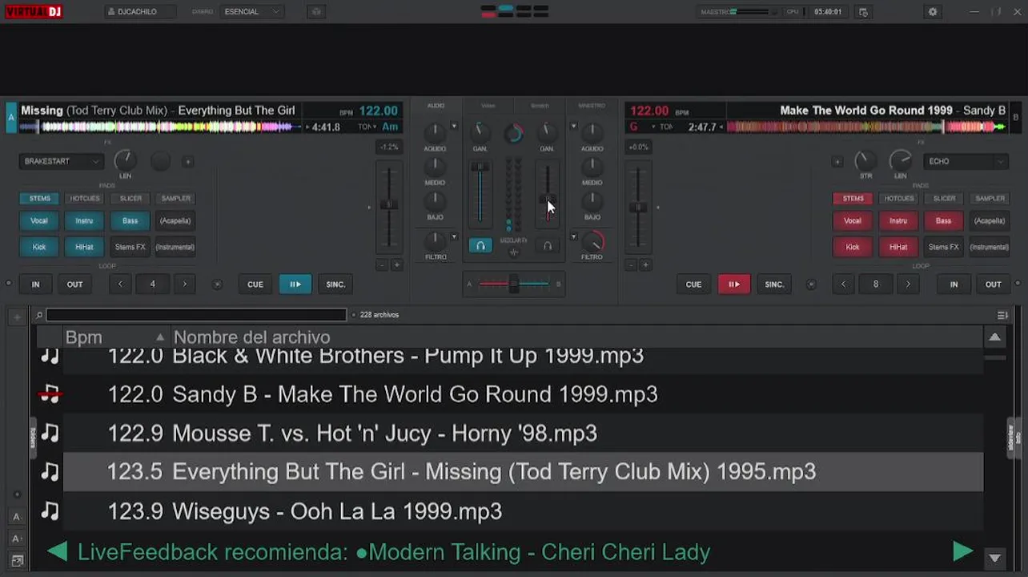
Task: Switch deck B pads to HOTCUES
Action: click(x=898, y=198)
